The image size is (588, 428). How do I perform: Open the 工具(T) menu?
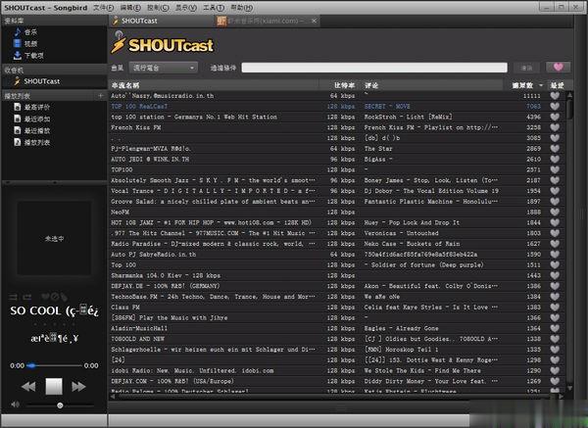214,8
